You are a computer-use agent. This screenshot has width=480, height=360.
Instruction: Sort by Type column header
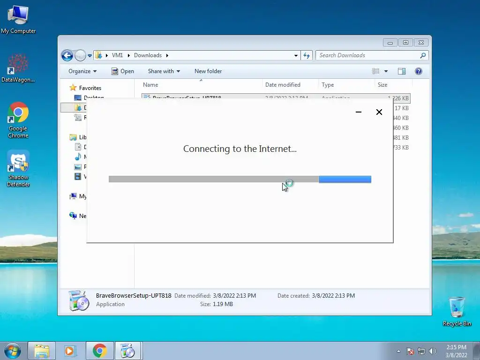(346, 85)
